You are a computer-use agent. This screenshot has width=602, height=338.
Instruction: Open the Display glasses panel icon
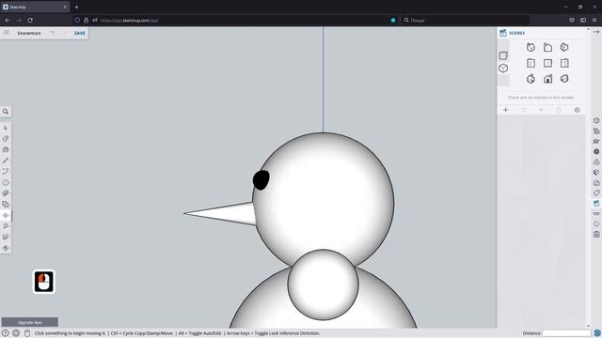(x=596, y=214)
